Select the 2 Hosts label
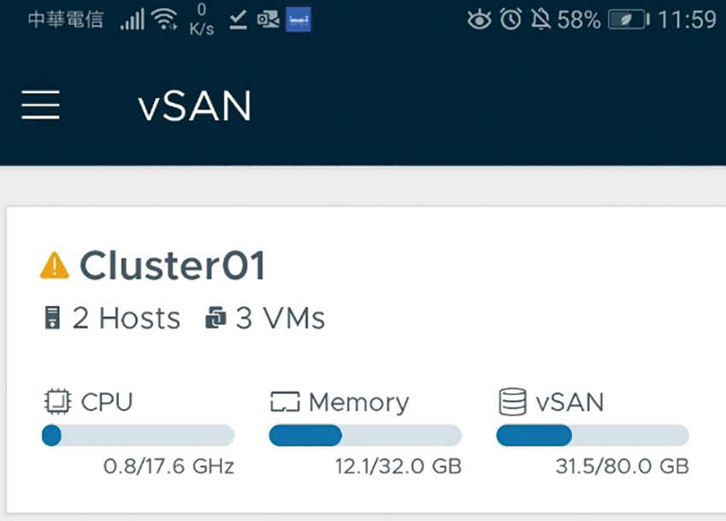The height and width of the screenshot is (521, 726). (126, 318)
